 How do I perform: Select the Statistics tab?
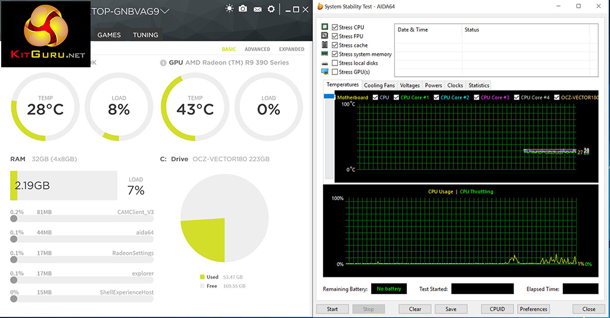478,86
